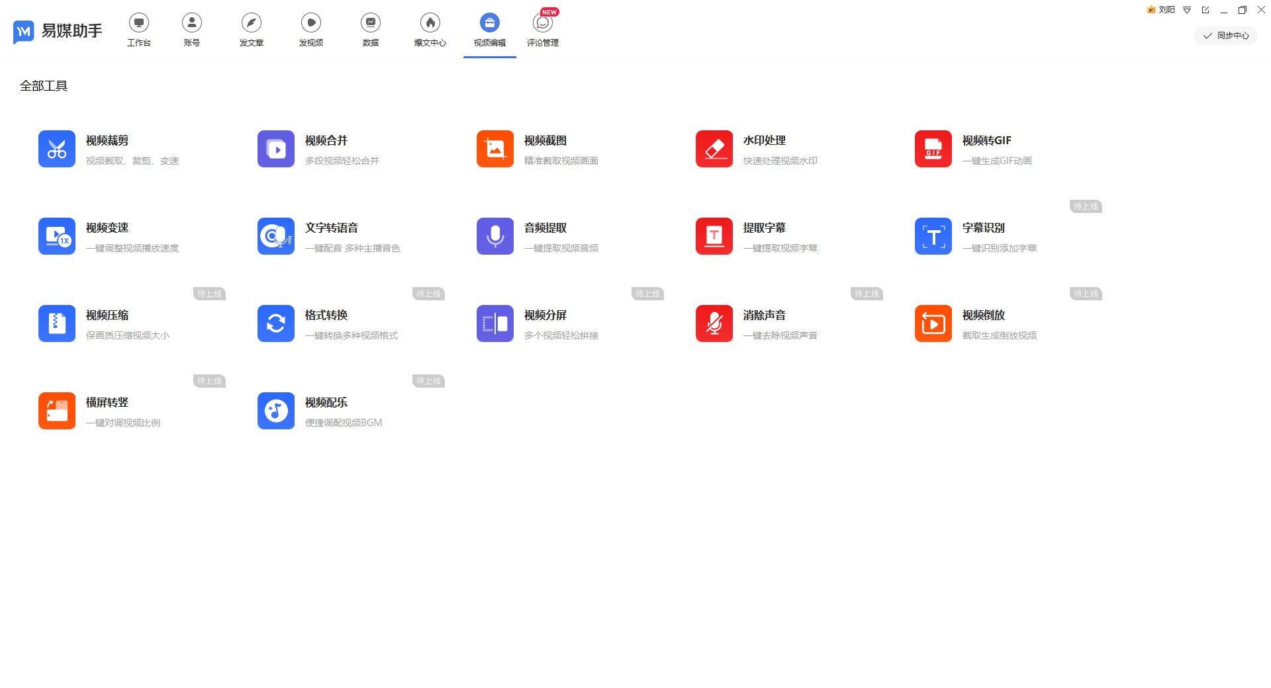Open the 提取字幕 subtitle icon
The height and width of the screenshot is (688, 1271).
tap(714, 236)
